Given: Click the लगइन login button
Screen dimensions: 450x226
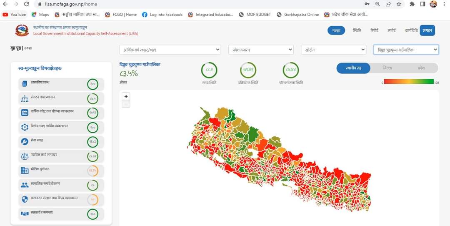Looking at the screenshot, I should (427, 30).
